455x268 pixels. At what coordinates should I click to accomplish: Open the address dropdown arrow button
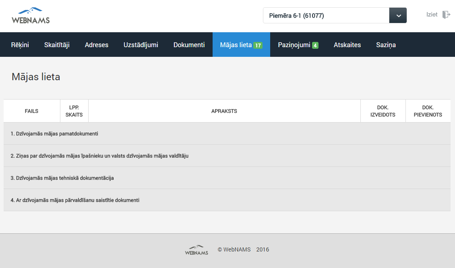click(x=398, y=16)
